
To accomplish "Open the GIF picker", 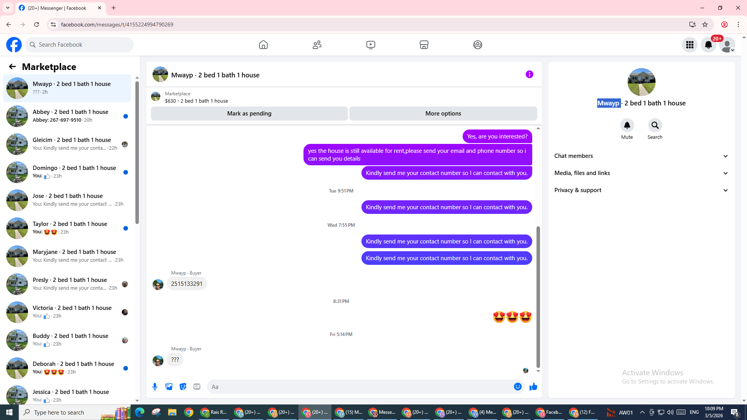I will tap(197, 387).
